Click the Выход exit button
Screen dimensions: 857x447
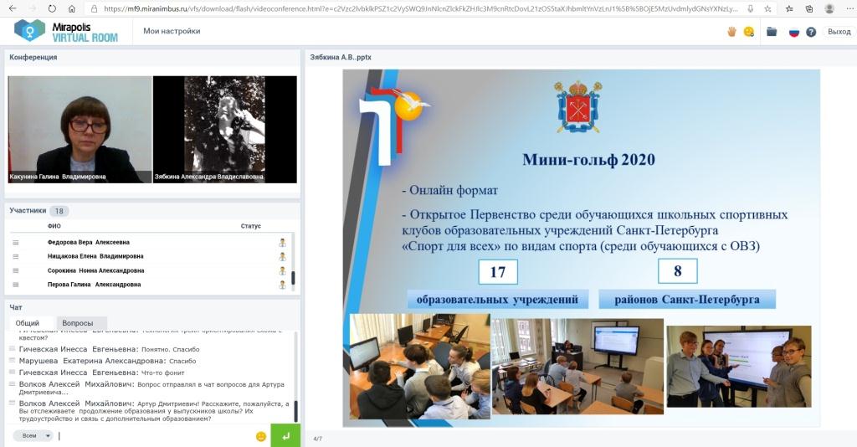(839, 32)
